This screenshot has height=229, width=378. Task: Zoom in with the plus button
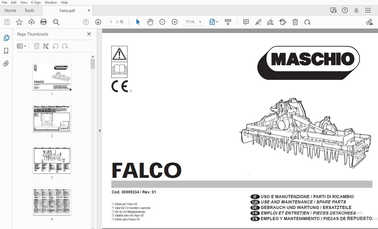point(175,22)
